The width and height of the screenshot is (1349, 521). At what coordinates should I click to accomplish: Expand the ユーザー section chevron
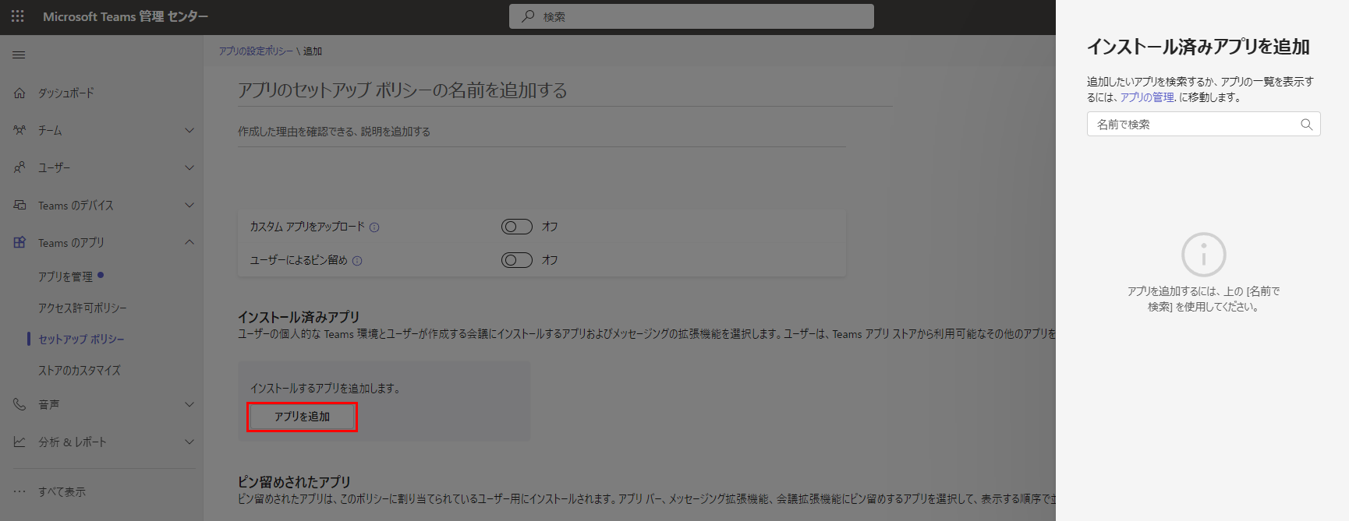(x=189, y=167)
